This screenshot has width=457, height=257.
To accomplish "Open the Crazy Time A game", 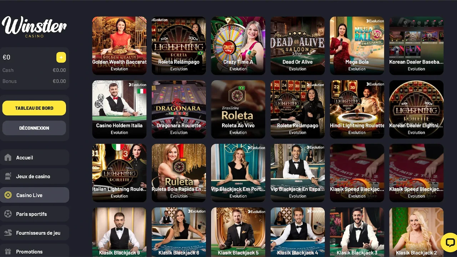I will pos(238,46).
